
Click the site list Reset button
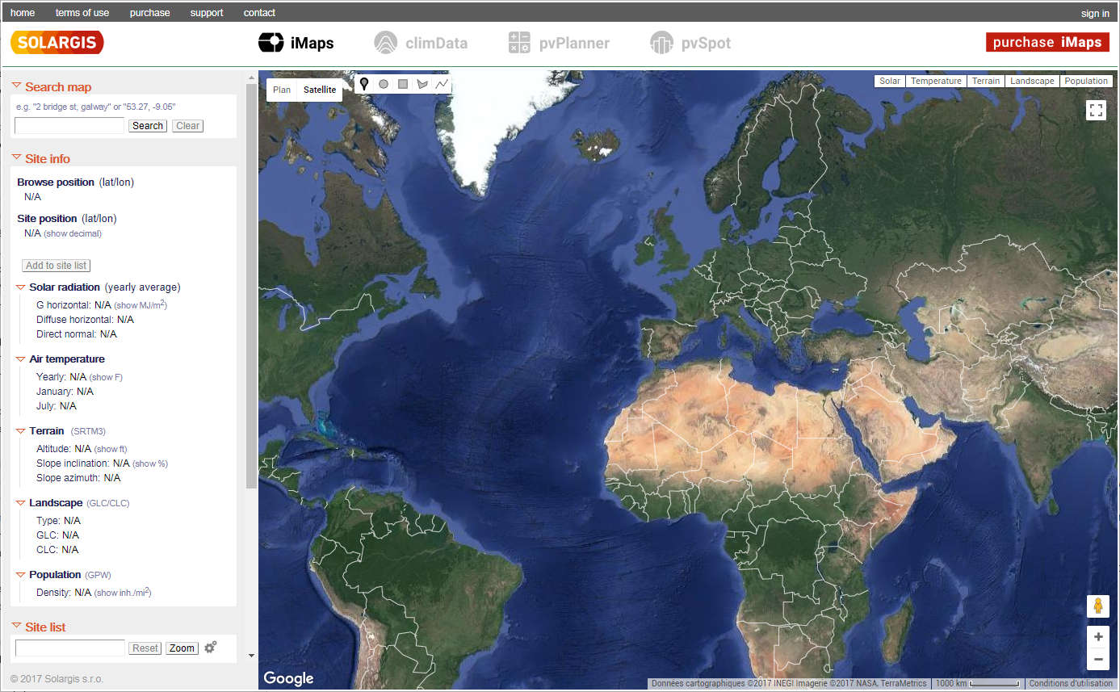(x=145, y=648)
